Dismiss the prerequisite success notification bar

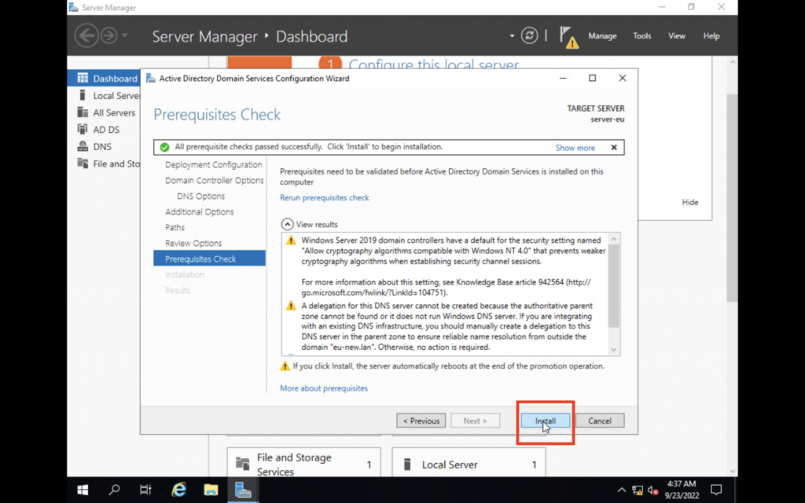pos(614,147)
